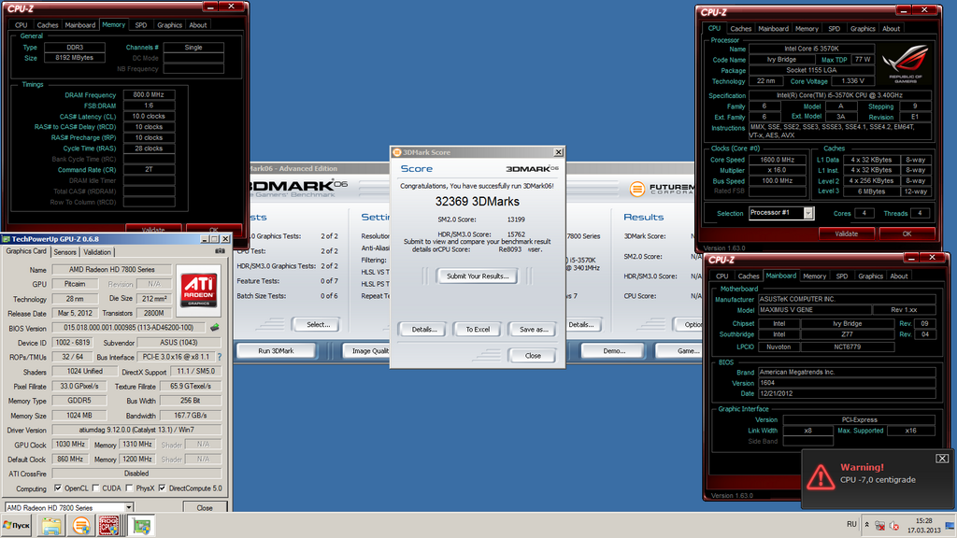This screenshot has height=538, width=957.
Task: Click Submit Your Results button
Action: [x=478, y=276]
